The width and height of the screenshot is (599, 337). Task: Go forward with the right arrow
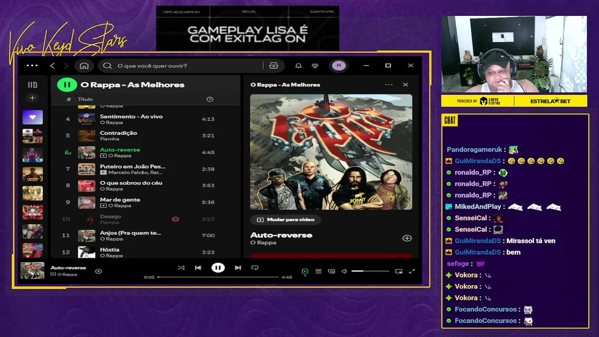pyautogui.click(x=66, y=66)
